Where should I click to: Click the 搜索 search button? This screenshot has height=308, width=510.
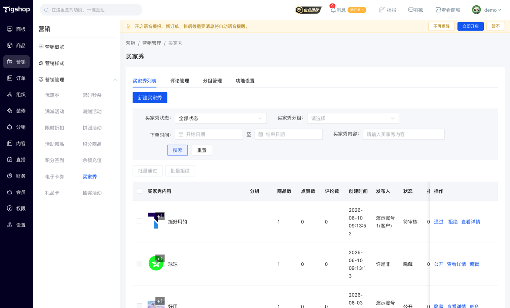177,150
